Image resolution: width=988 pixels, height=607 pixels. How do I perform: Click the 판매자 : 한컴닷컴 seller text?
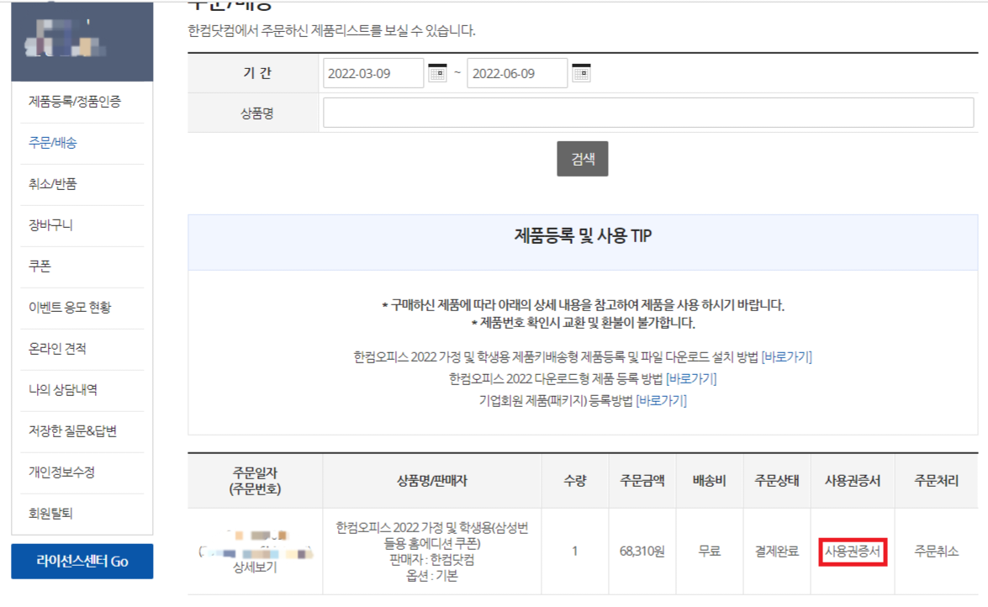pos(431,560)
